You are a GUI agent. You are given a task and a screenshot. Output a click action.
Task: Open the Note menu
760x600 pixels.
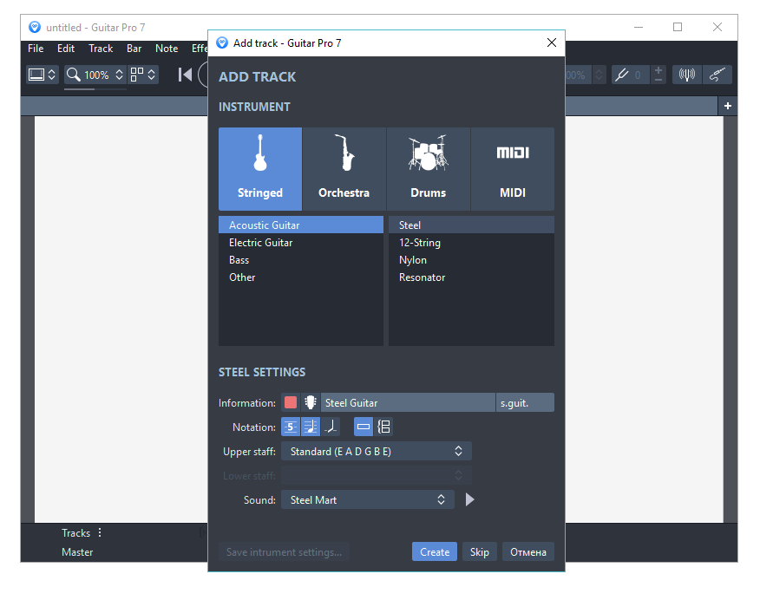[x=167, y=49]
